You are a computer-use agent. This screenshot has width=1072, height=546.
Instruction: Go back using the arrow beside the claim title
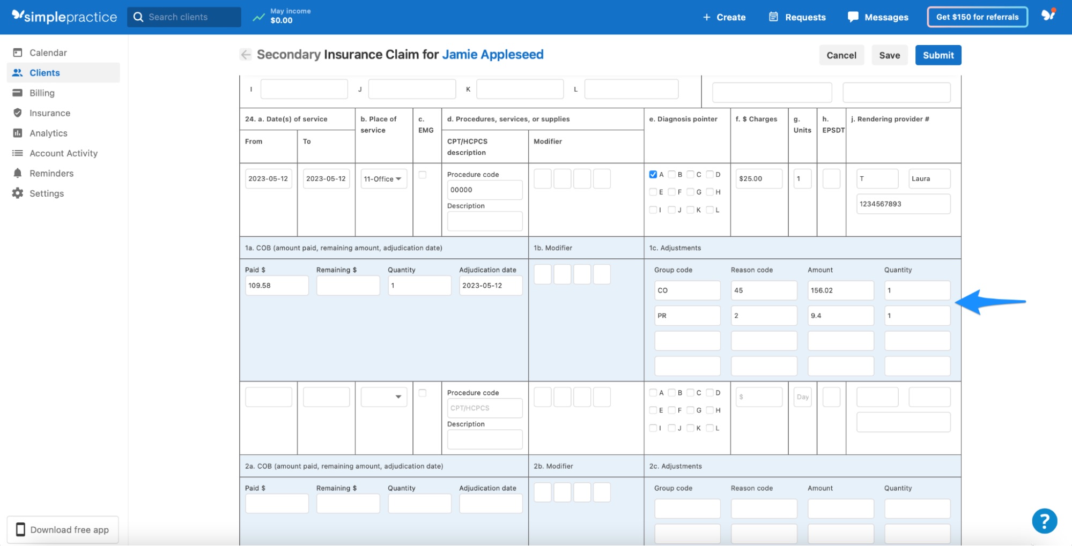pos(245,54)
